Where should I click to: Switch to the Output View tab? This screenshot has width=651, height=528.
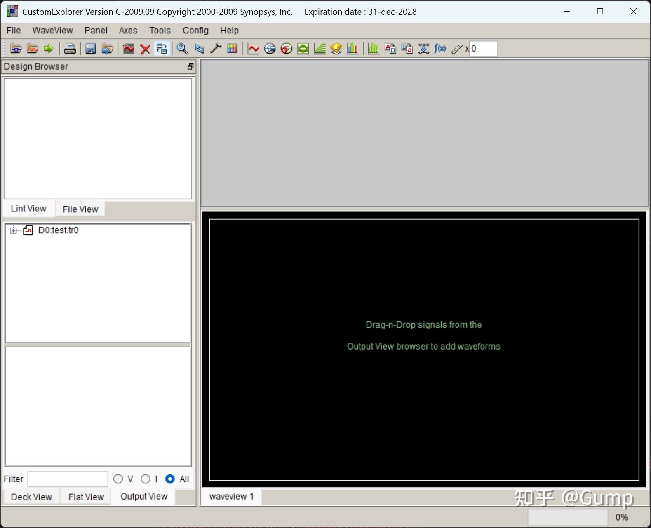point(144,496)
